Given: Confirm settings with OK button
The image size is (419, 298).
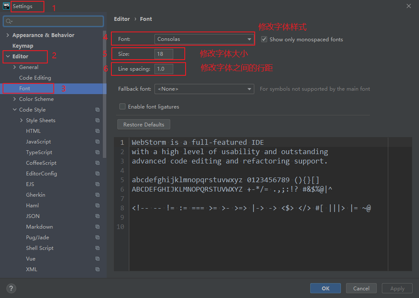Looking at the screenshot, I should (x=326, y=288).
